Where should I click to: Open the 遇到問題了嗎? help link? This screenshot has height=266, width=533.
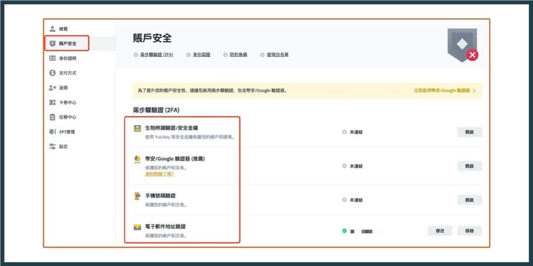(160, 174)
